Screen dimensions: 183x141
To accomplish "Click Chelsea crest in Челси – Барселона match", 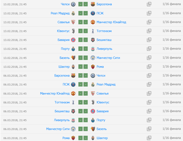I will click(x=73, y=4).
